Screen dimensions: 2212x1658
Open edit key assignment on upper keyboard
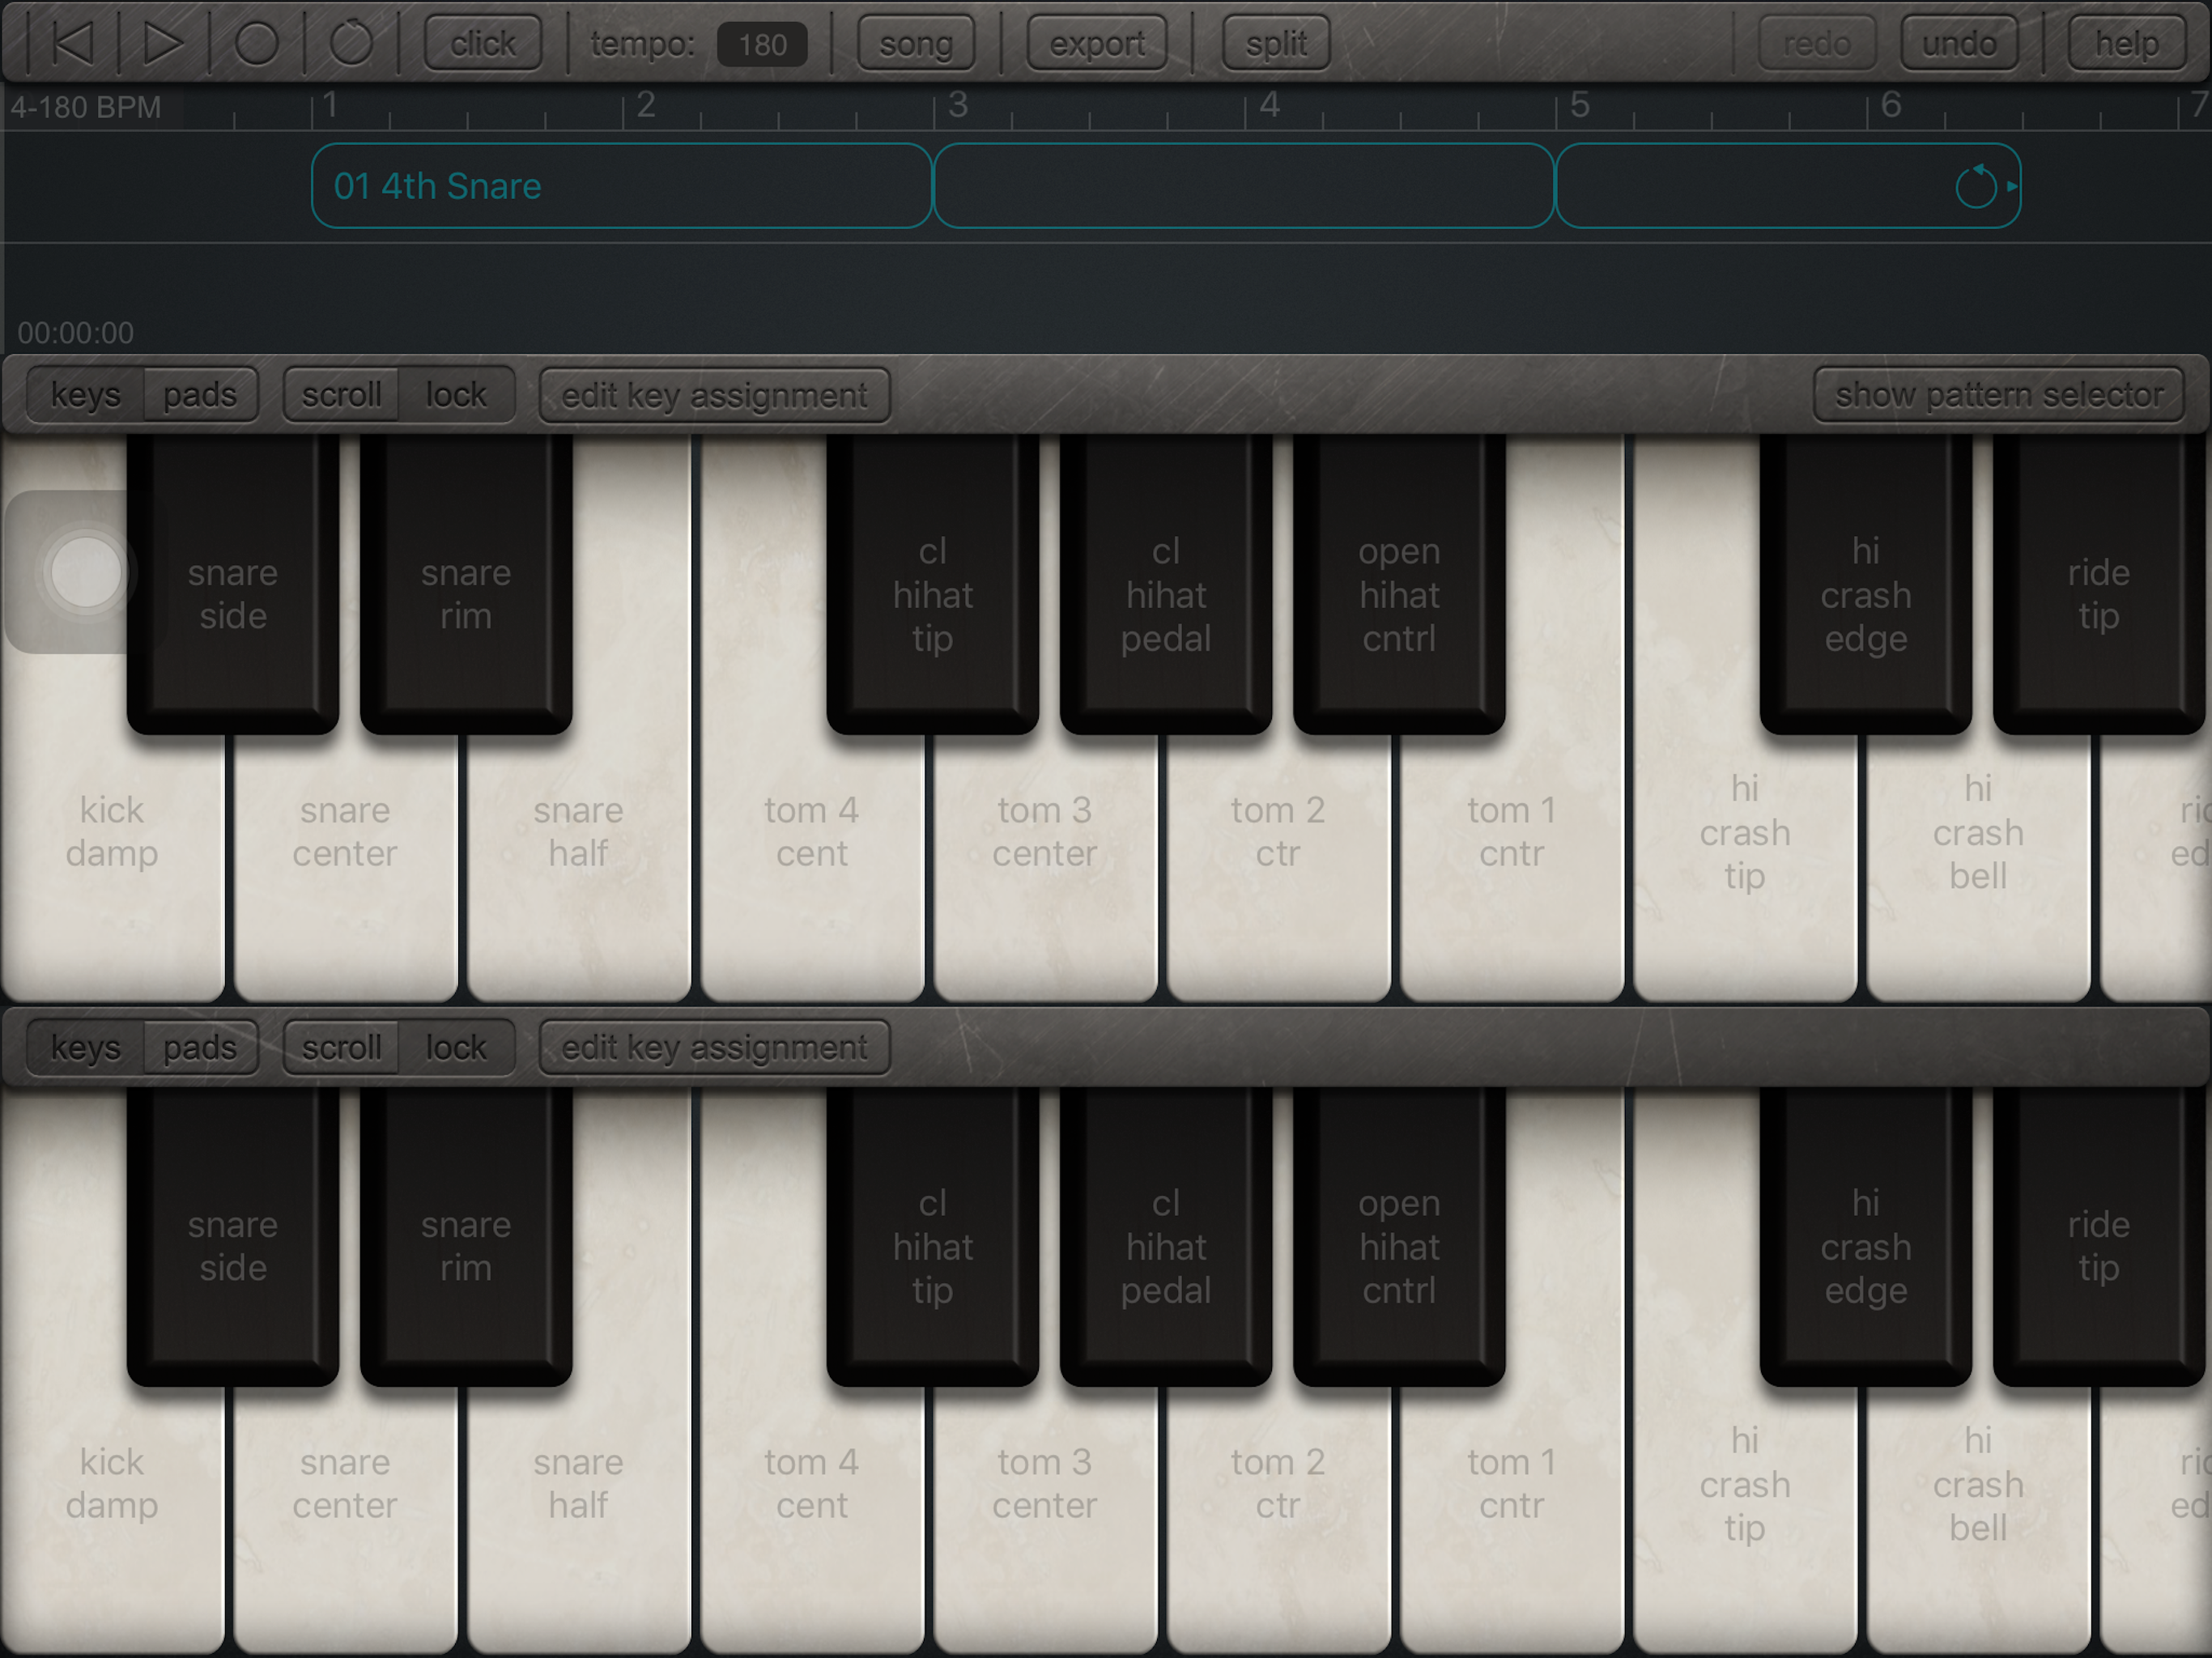714,395
